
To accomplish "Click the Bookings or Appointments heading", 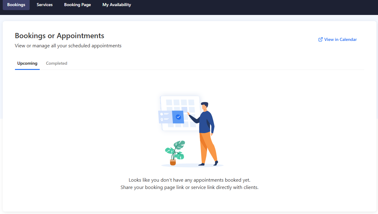I will [60, 36].
